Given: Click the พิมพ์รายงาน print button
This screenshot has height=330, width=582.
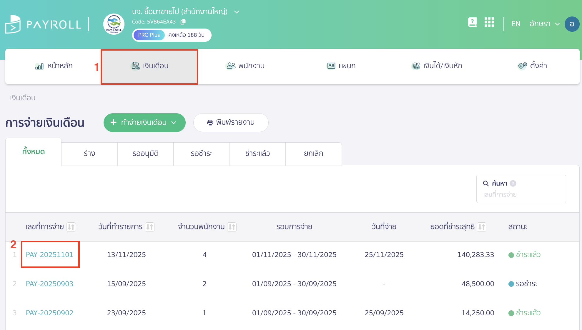Looking at the screenshot, I should tap(231, 123).
